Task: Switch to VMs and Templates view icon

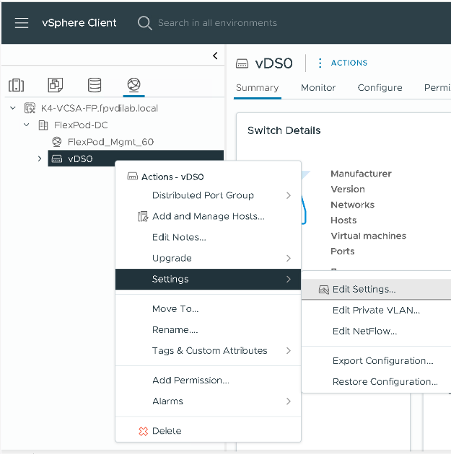Action: [56, 85]
